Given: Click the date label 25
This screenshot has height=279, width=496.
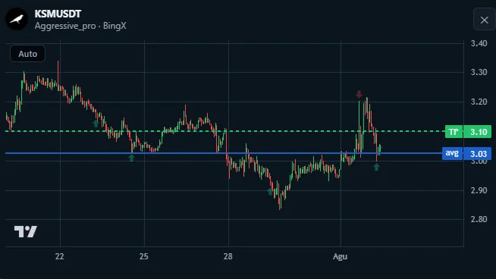Looking at the screenshot, I should pyautogui.click(x=143, y=256).
